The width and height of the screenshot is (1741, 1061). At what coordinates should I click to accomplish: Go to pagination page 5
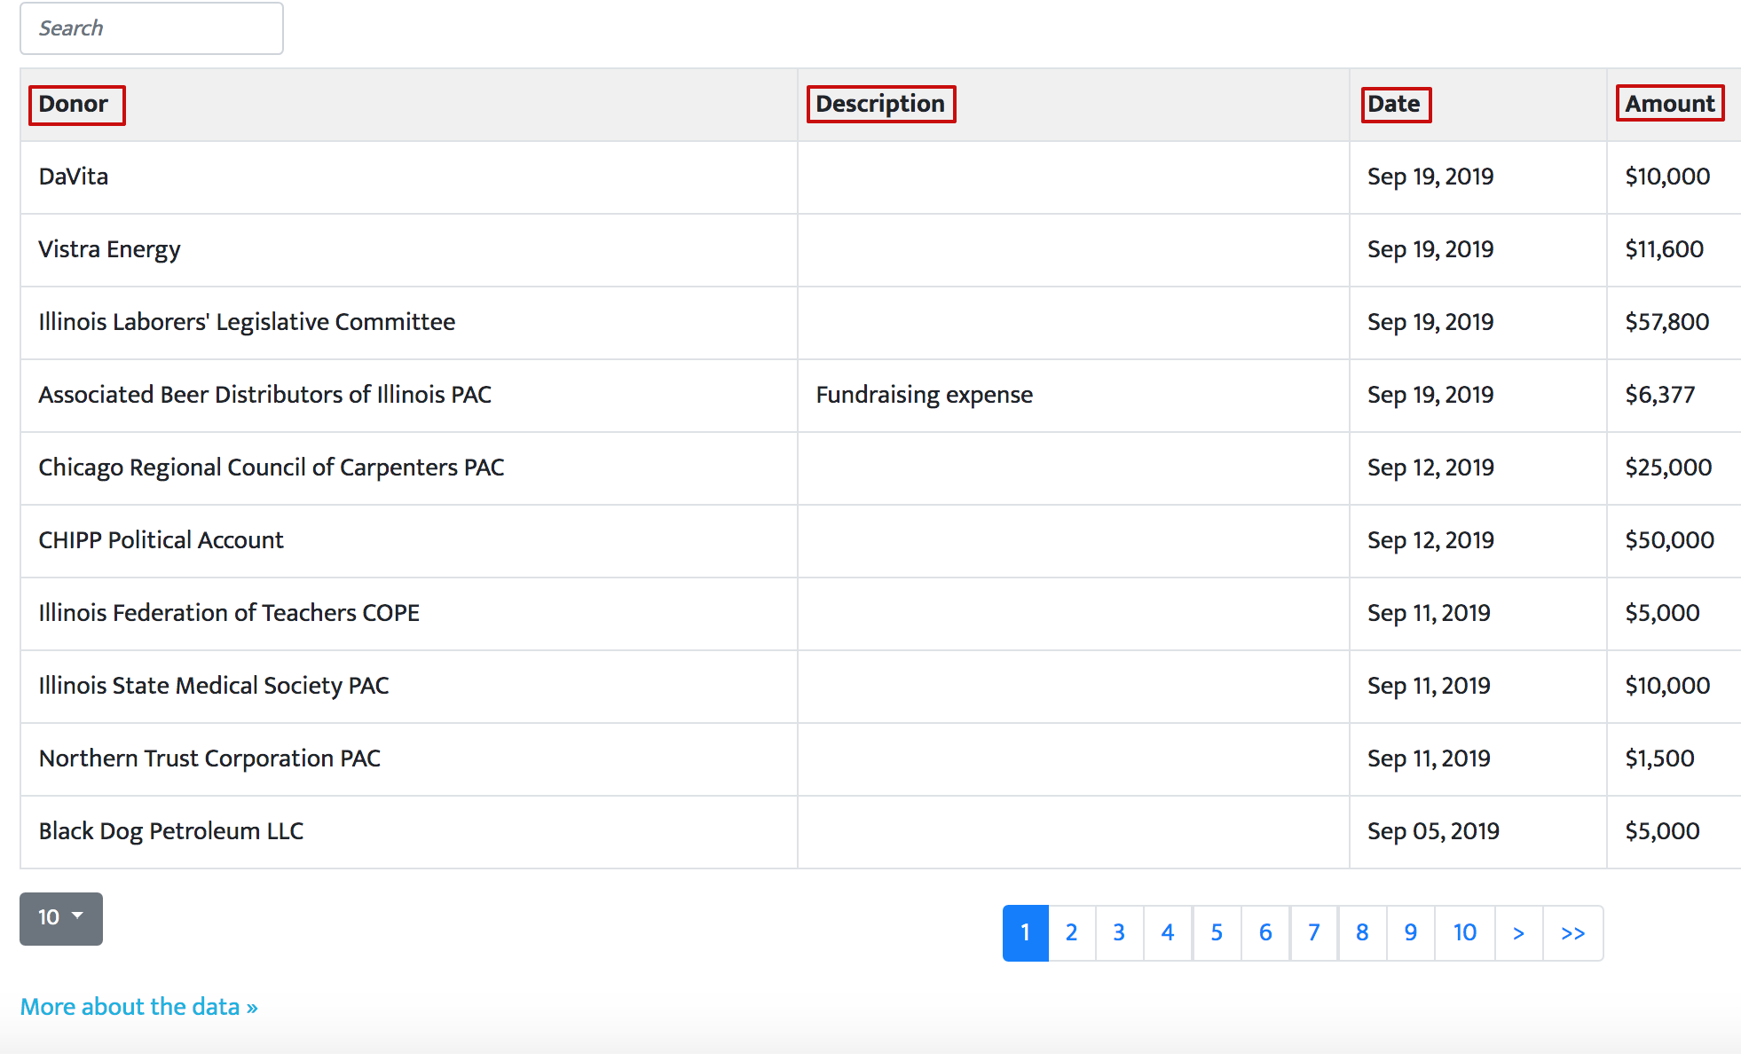[1217, 932]
